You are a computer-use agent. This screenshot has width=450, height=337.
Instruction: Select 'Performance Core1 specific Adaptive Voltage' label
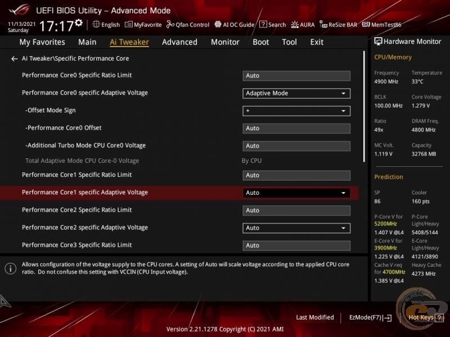pyautogui.click(x=85, y=193)
